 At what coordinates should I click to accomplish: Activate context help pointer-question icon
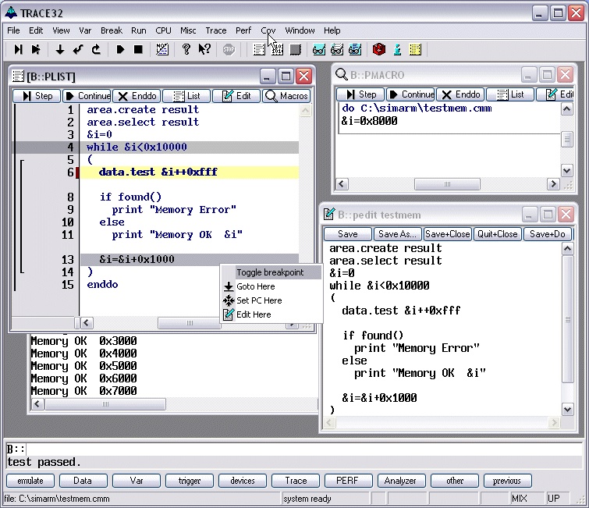(x=204, y=49)
